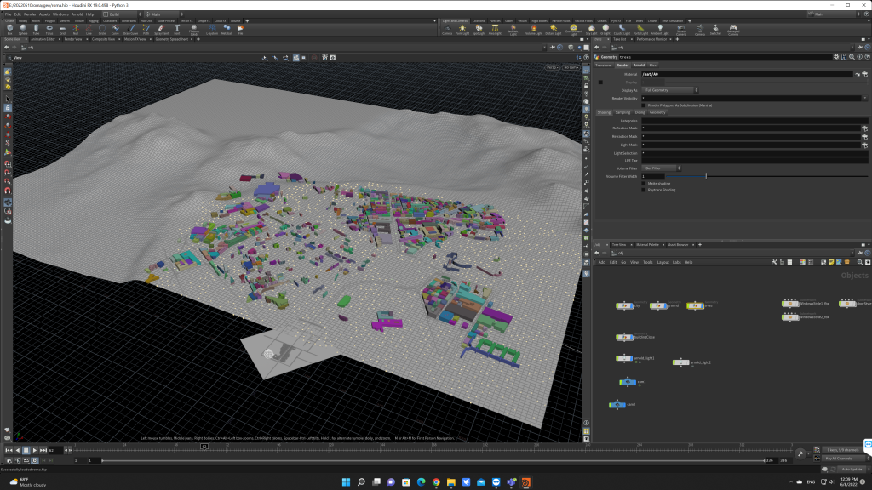Enable Matte shading checkbox
Image resolution: width=872 pixels, height=490 pixels.
[644, 182]
